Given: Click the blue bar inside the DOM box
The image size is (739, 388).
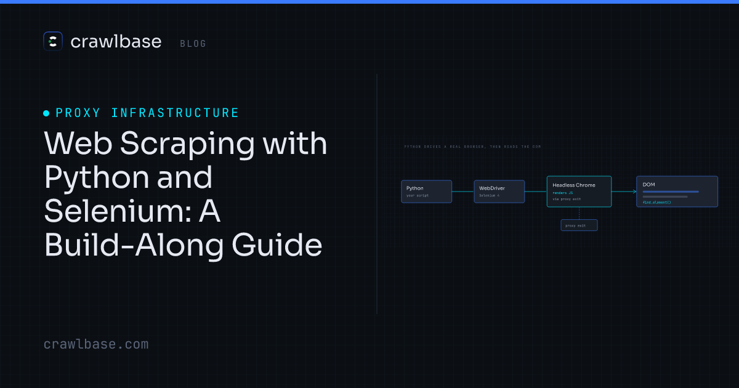Looking at the screenshot, I should (671, 192).
